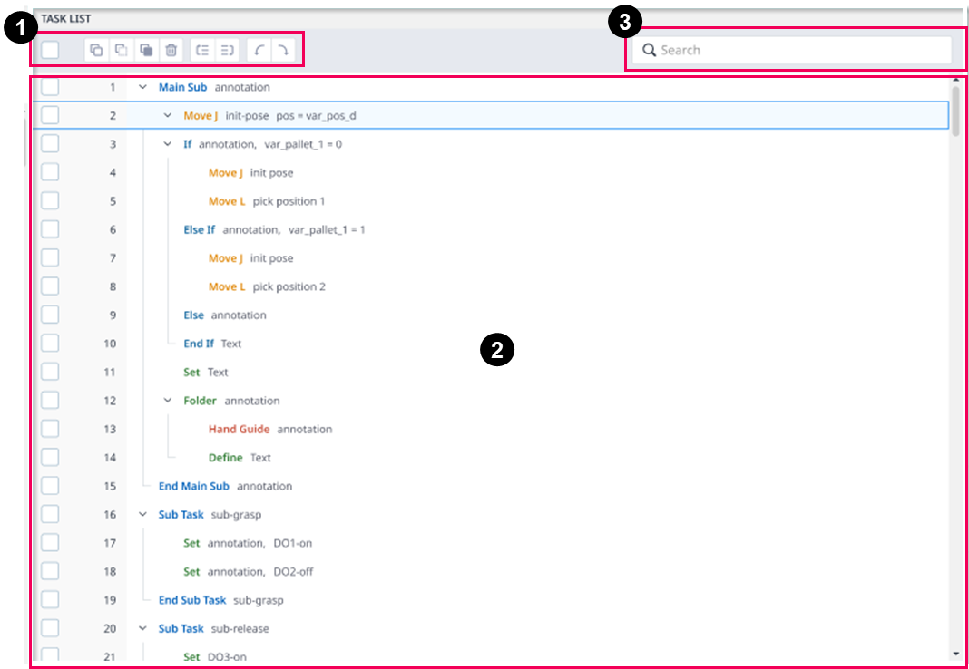The height and width of the screenshot is (669, 969).
Task: Select the 'If annotation, var_pallet_1 = 0' row
Action: (x=491, y=144)
